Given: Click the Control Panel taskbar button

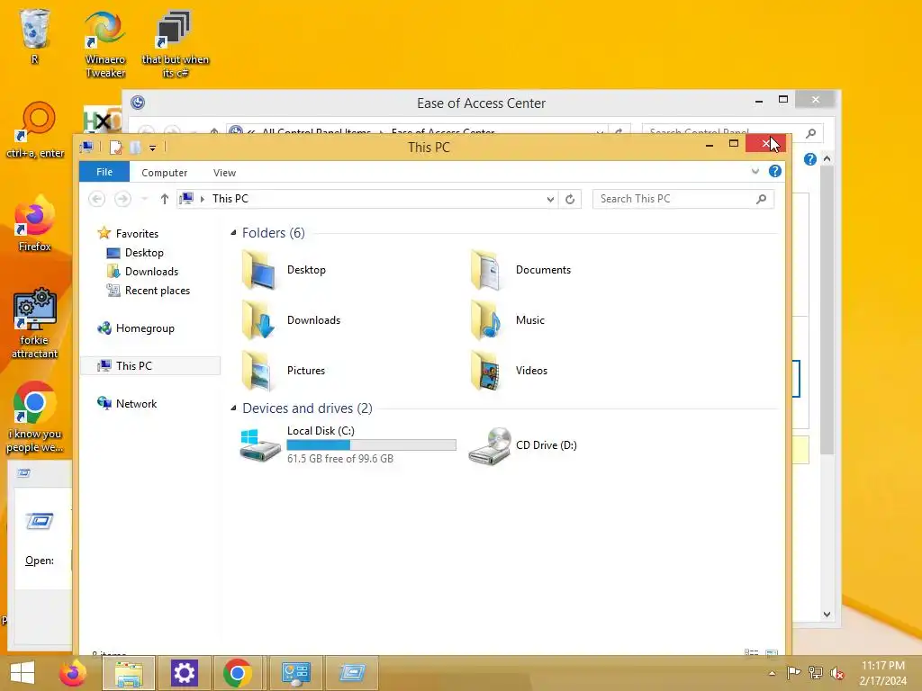Looking at the screenshot, I should pos(295,673).
